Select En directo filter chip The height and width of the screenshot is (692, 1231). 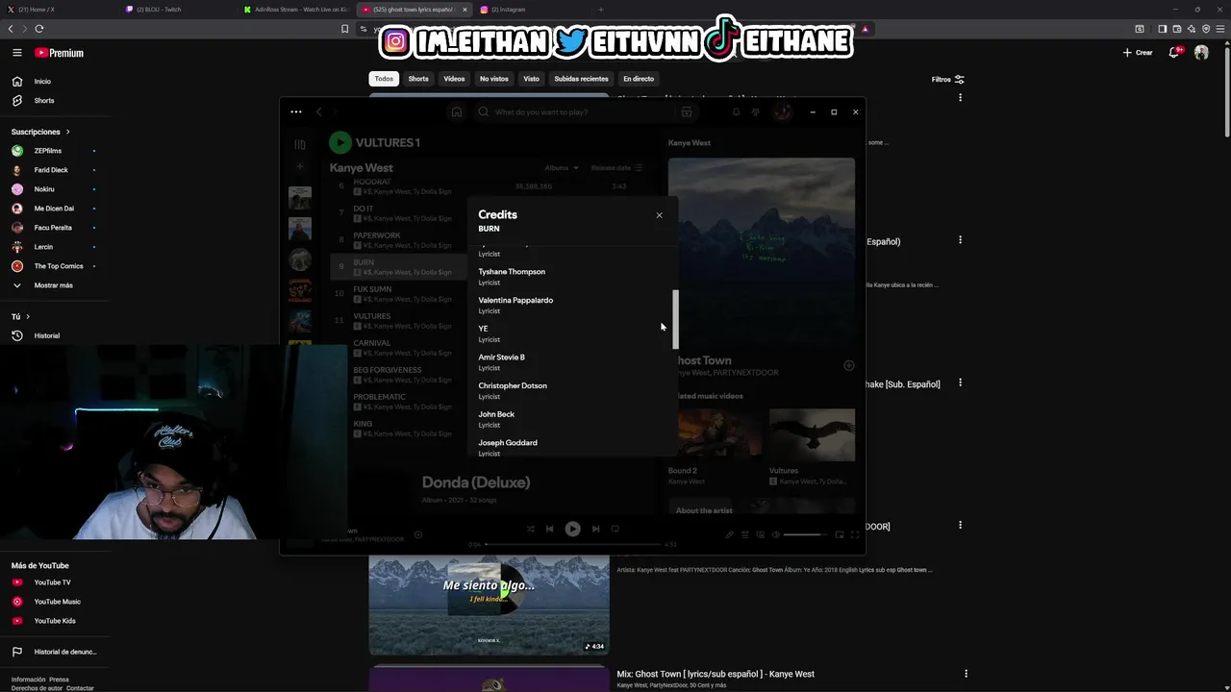pos(639,79)
